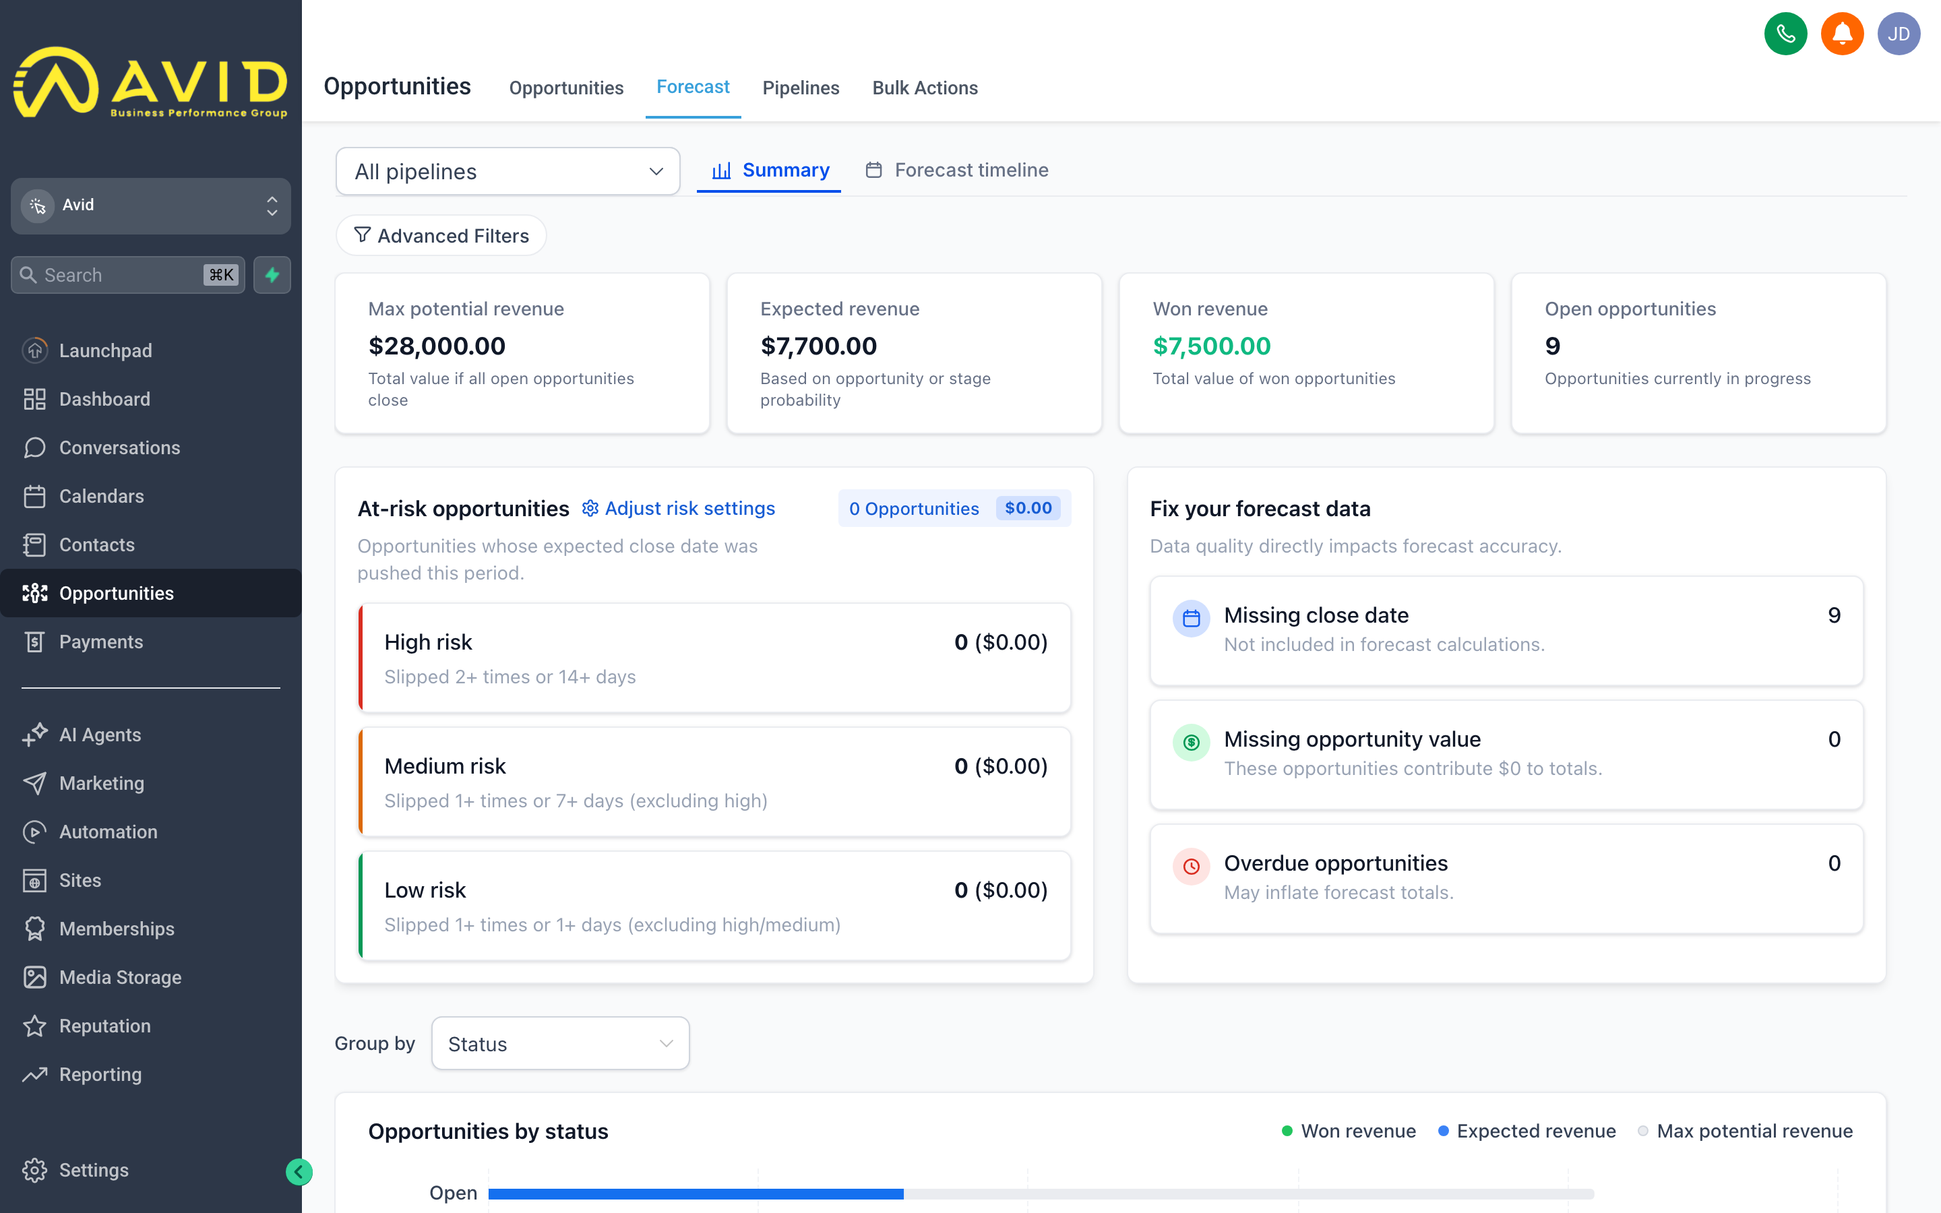Click the green phone call icon
Image resolution: width=1941 pixels, height=1213 pixels.
[x=1785, y=34]
